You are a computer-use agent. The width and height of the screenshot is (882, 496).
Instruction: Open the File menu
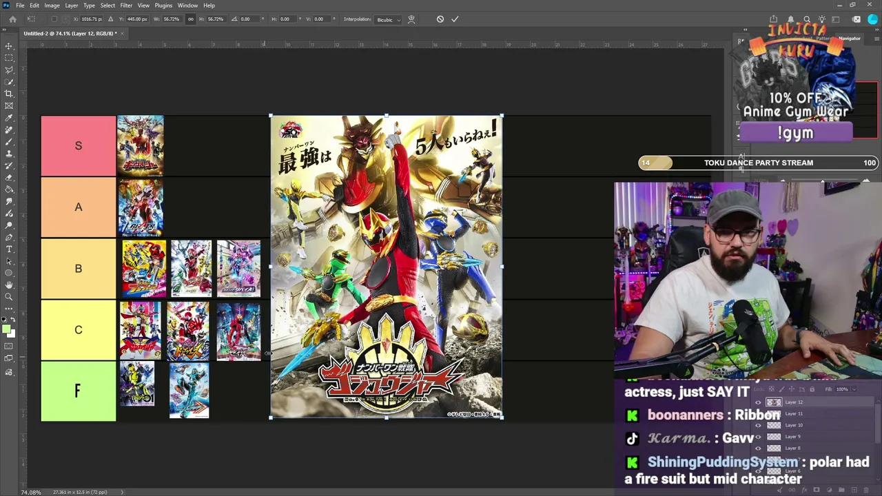click(x=20, y=6)
